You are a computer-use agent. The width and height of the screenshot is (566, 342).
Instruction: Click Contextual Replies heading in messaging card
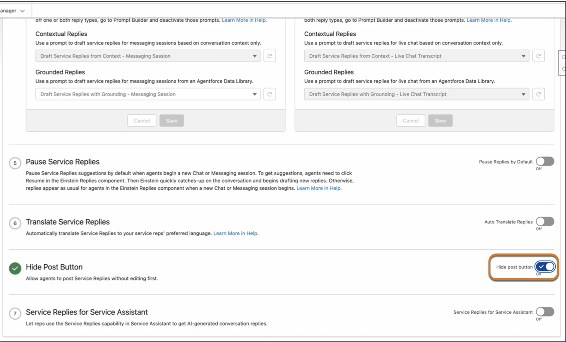61,34
